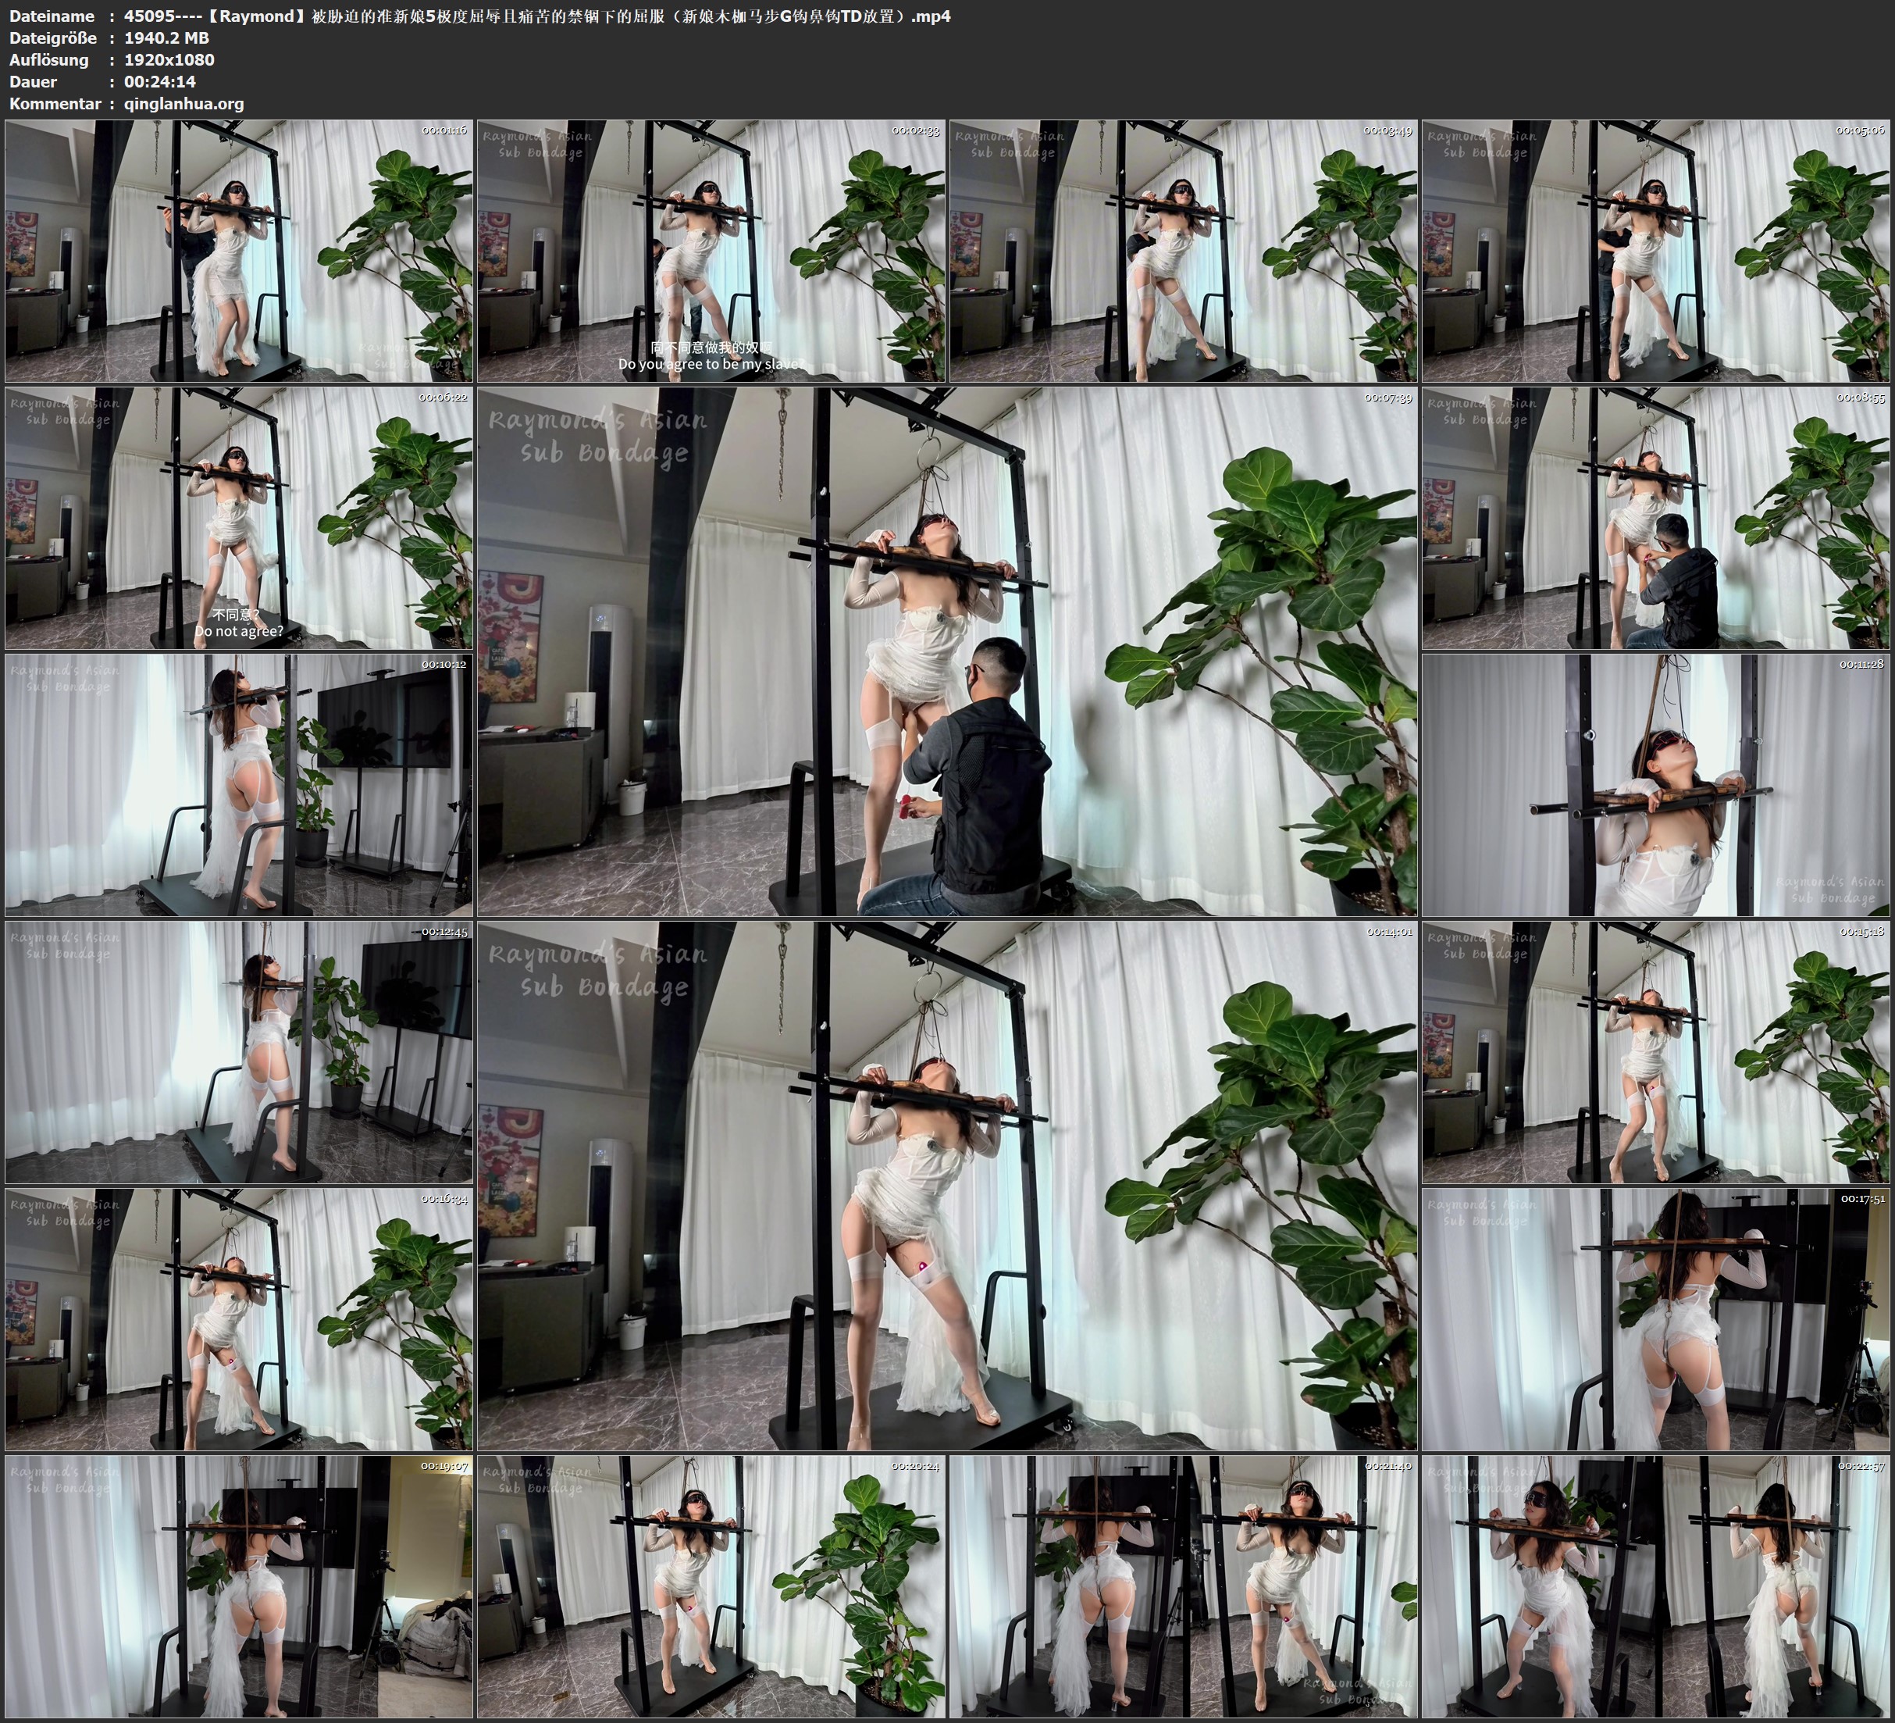Click the thumbnail timestamped 00:12:45
This screenshot has height=1723, width=1895.
239,1052
